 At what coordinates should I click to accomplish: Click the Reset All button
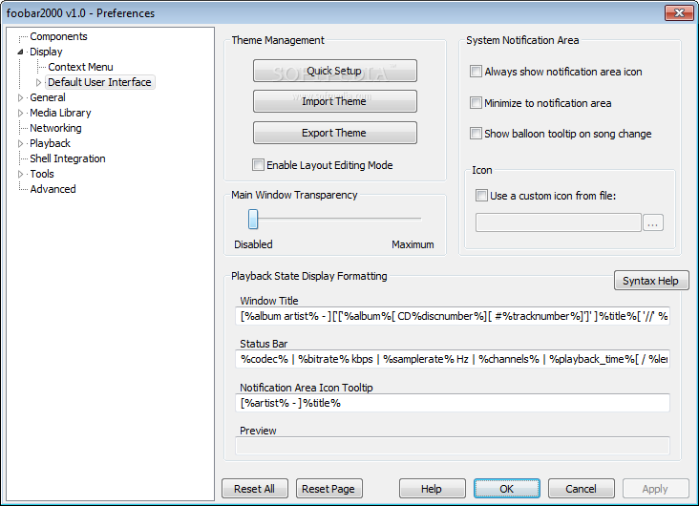tap(255, 489)
